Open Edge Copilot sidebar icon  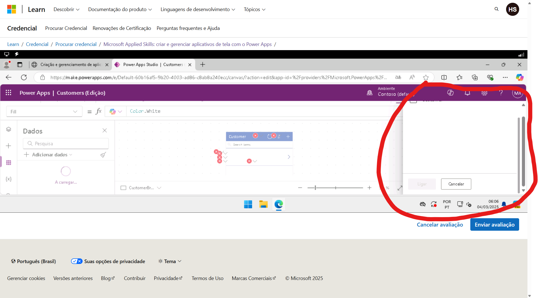click(x=520, y=78)
